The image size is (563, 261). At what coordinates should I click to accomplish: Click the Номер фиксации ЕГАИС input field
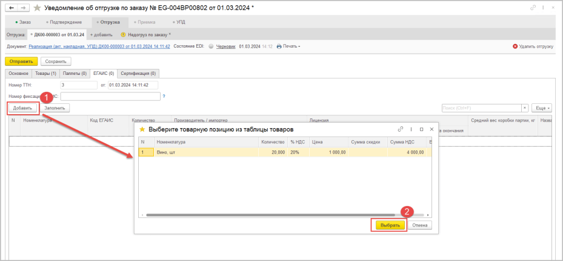click(x=110, y=96)
